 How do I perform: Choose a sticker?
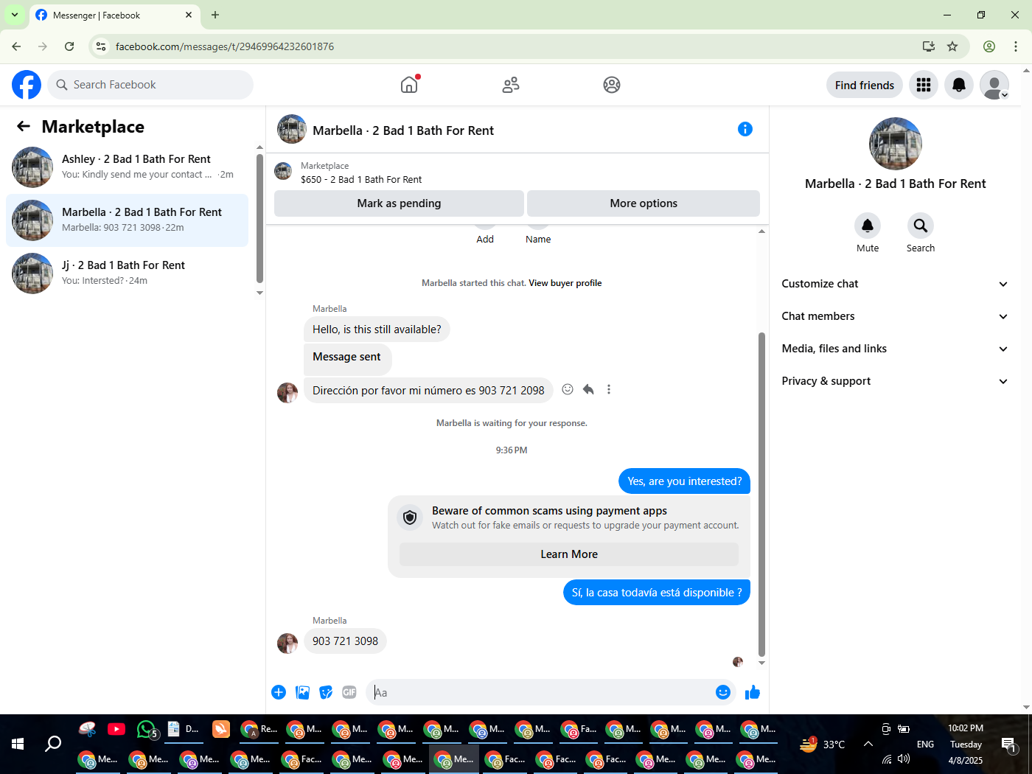point(326,692)
